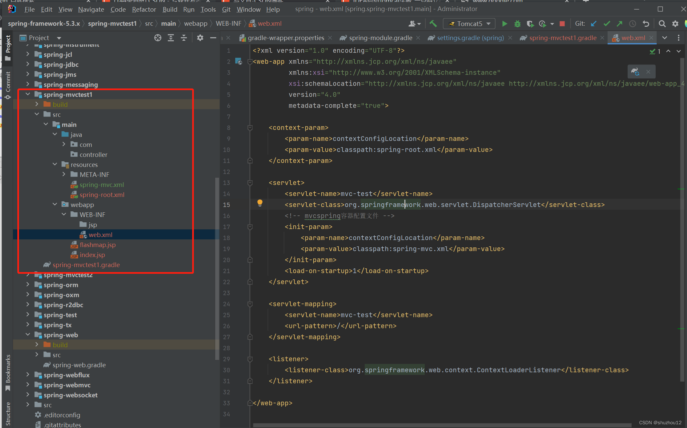This screenshot has width=687, height=428.
Task: Open Project panel options gear
Action: pos(200,38)
